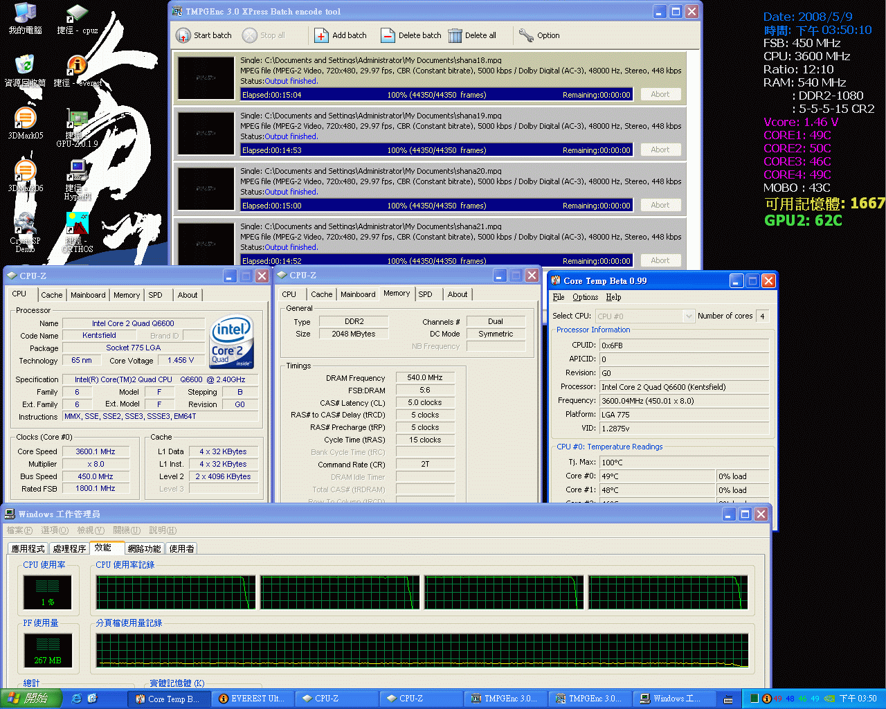Switch to 網路功能 tab in Task Manager
This screenshot has height=709, width=886.
coord(145,548)
